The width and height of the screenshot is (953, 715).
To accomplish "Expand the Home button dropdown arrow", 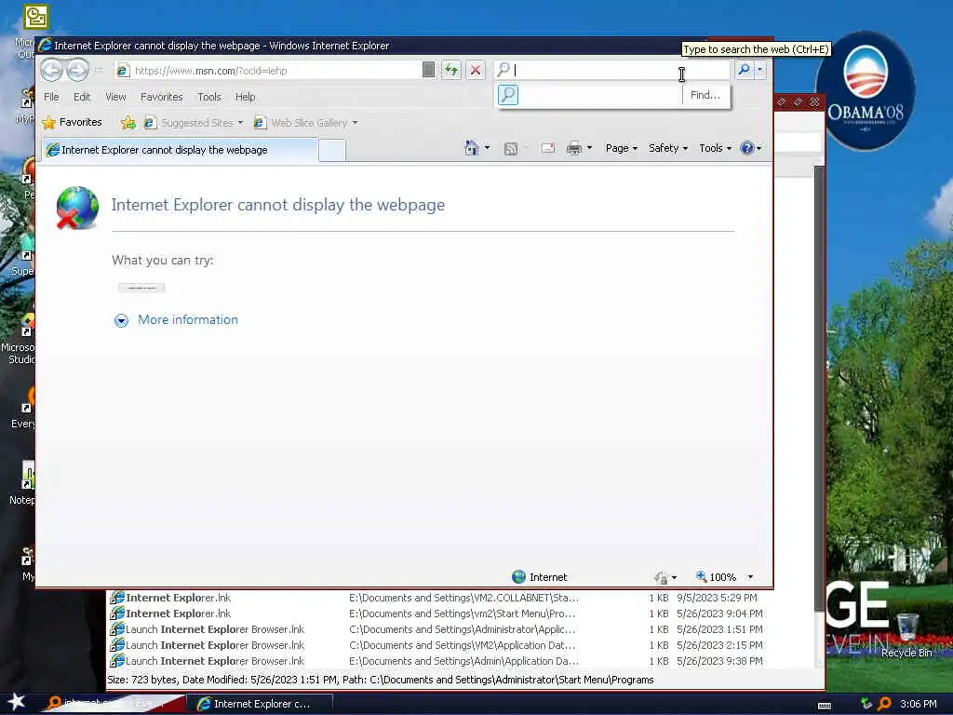I will (487, 148).
